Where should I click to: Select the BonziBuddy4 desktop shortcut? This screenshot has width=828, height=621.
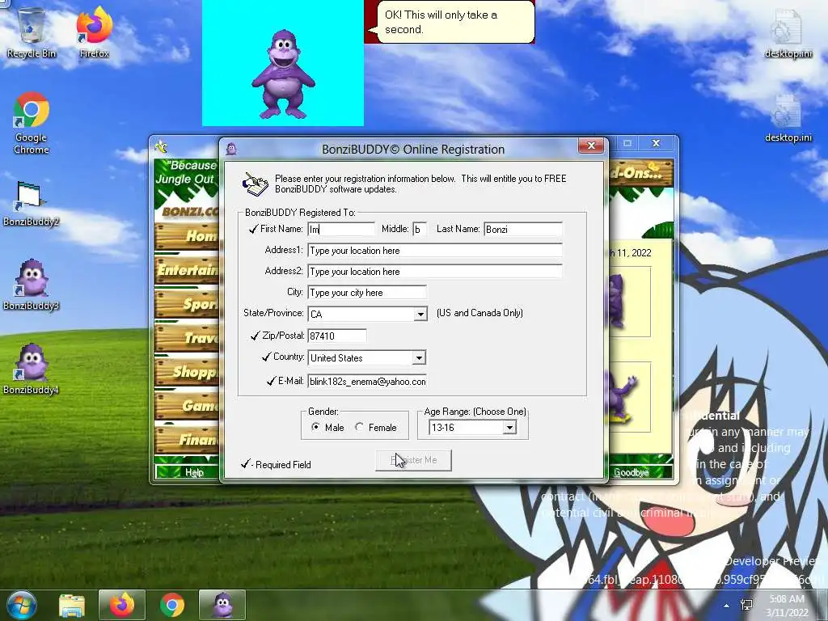[31, 370]
